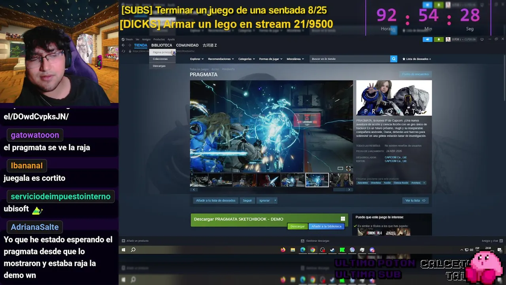Open Lista de deseados

coord(416,59)
